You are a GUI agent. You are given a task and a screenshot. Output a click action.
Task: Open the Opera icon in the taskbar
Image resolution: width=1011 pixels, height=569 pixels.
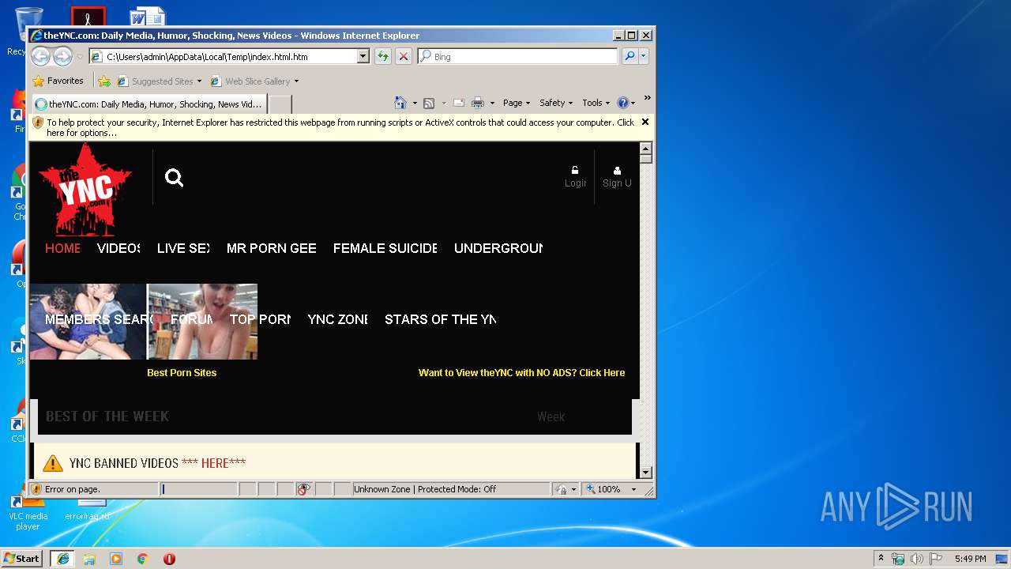[x=169, y=559]
